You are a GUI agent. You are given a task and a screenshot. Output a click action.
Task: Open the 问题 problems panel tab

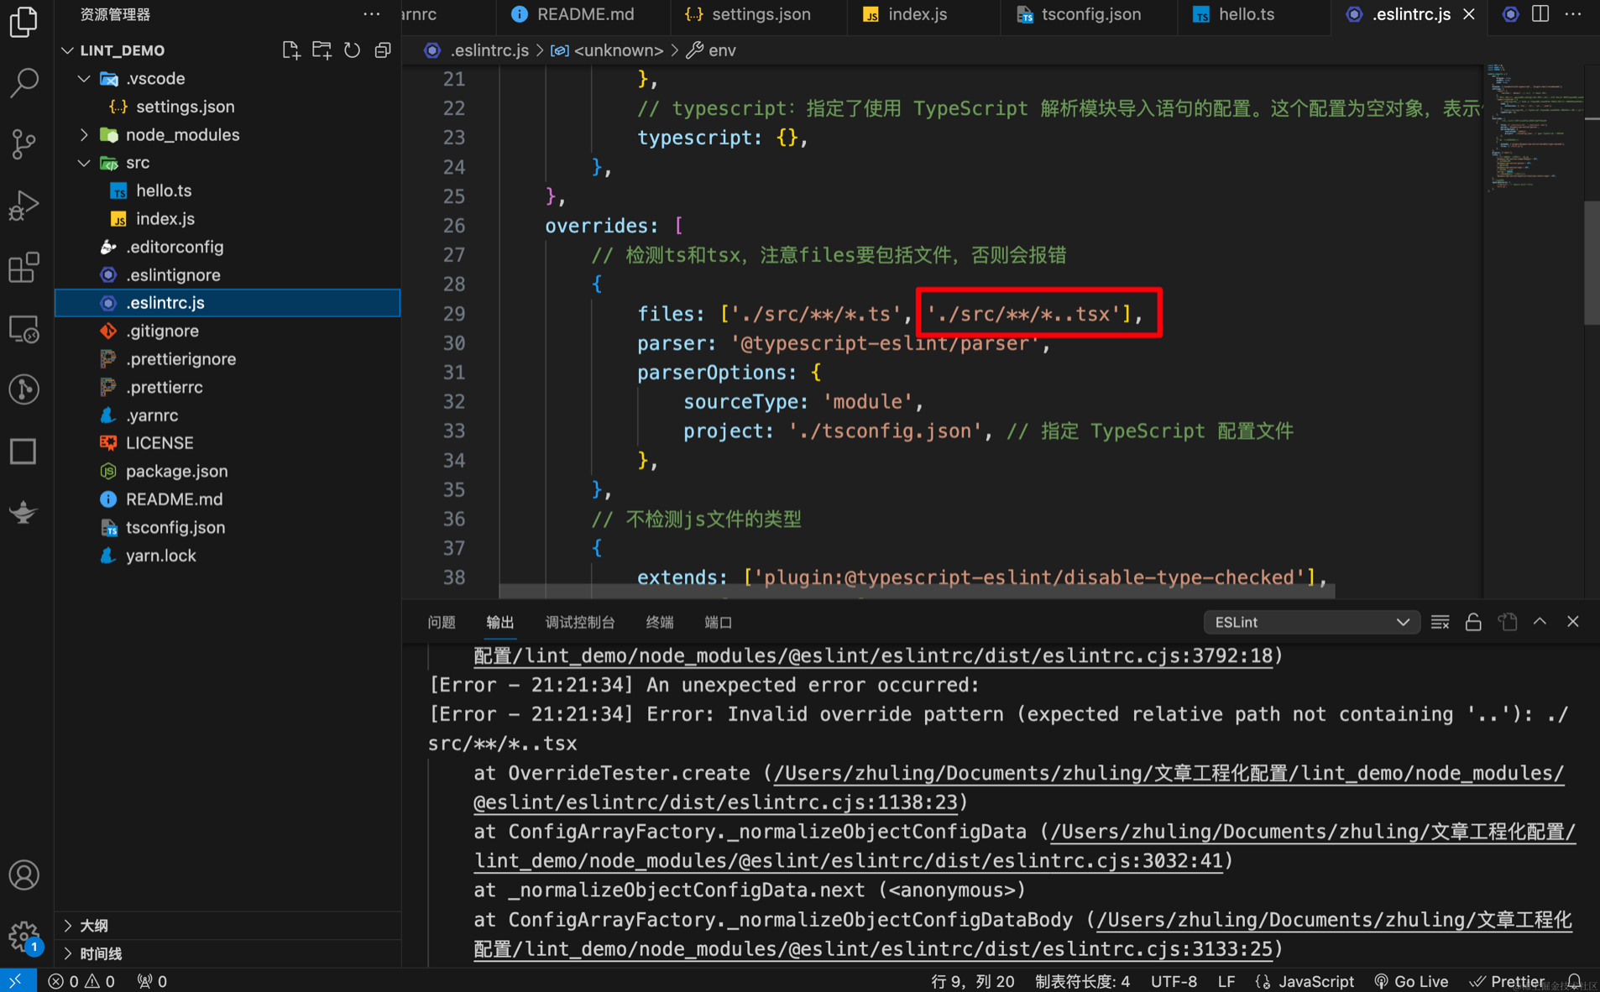pyautogui.click(x=442, y=622)
